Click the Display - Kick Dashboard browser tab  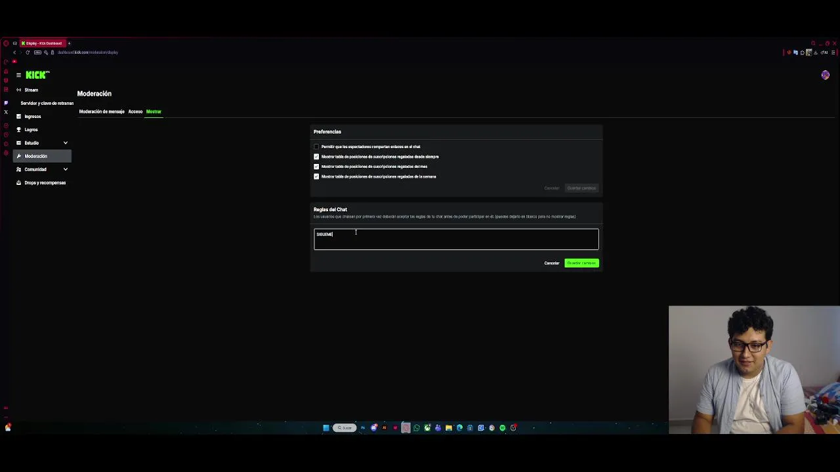click(x=42, y=43)
